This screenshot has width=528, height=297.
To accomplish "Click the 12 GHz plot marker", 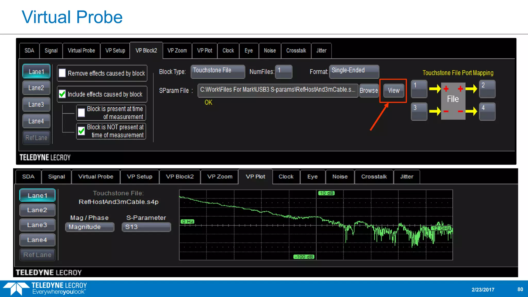I will [x=442, y=228].
